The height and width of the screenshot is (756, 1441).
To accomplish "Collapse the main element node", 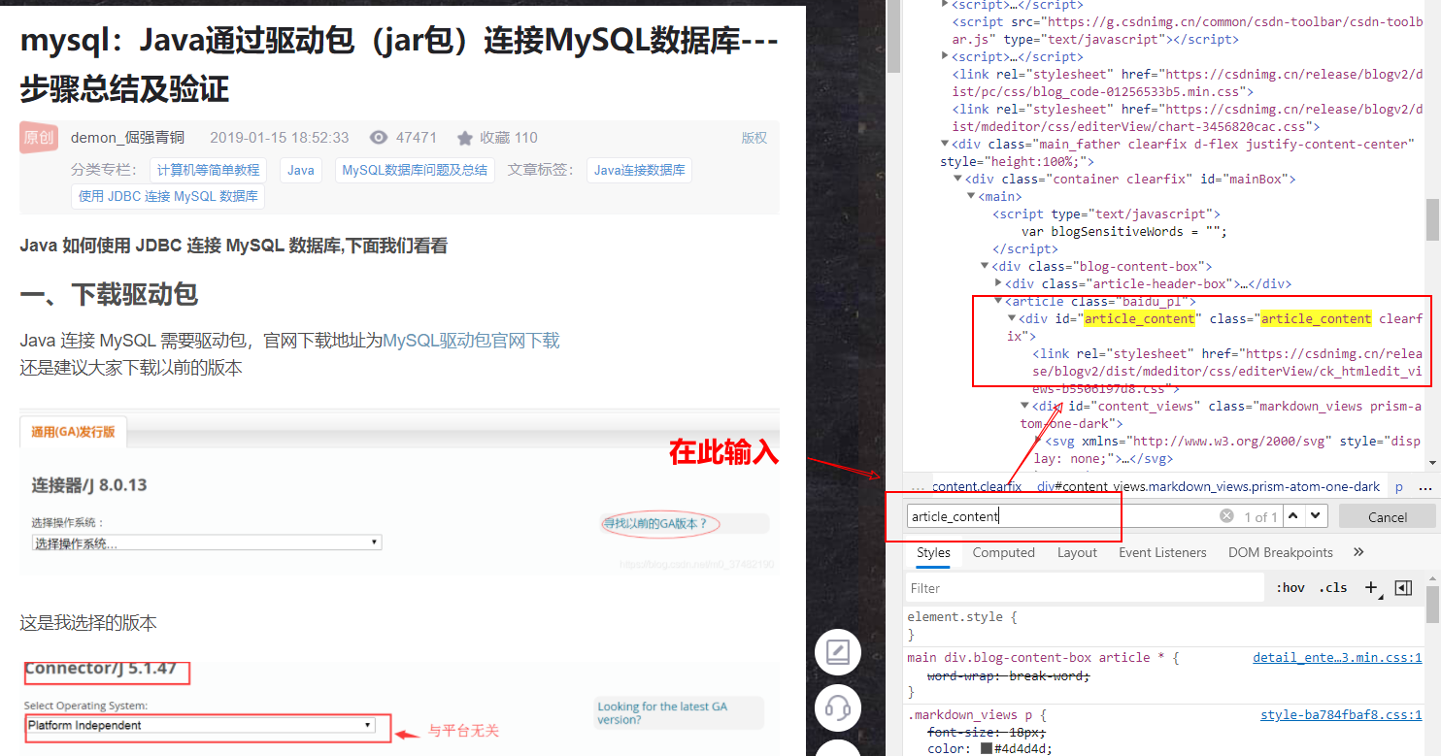I will [971, 196].
